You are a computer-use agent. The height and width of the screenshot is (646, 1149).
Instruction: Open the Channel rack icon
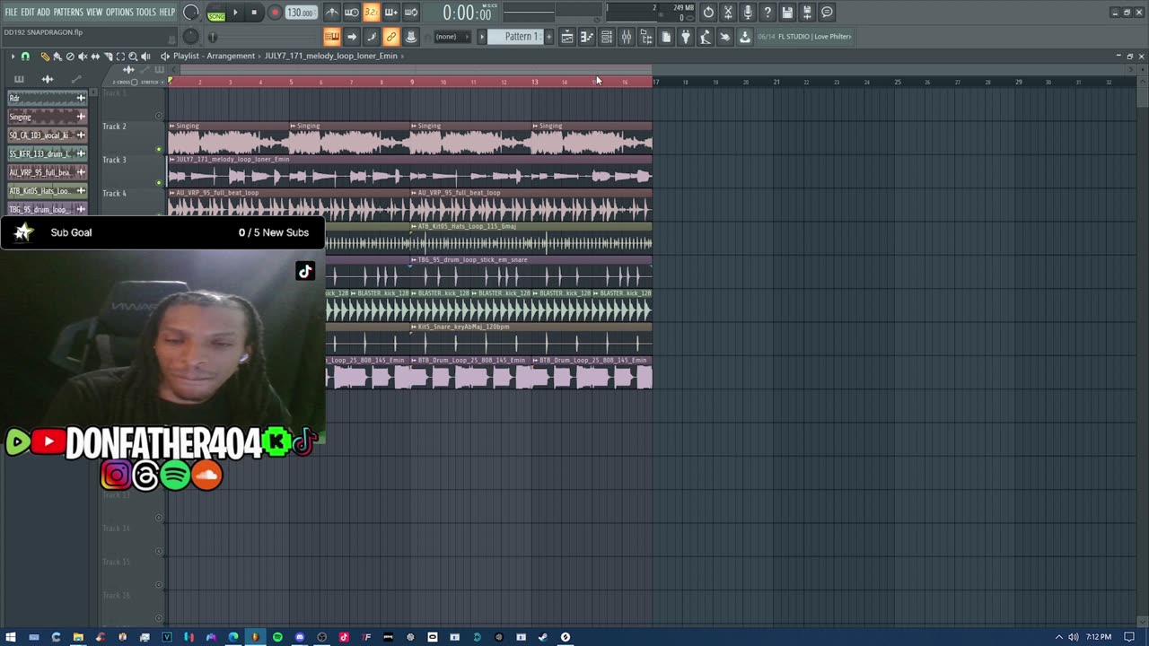click(607, 37)
